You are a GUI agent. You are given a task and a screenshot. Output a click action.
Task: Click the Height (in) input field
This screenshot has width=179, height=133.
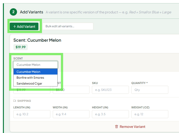coord(110,114)
